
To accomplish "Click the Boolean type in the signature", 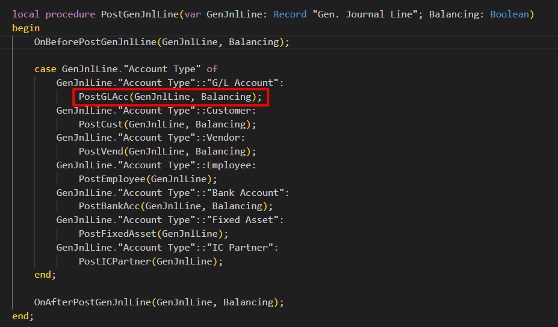I will pos(512,14).
